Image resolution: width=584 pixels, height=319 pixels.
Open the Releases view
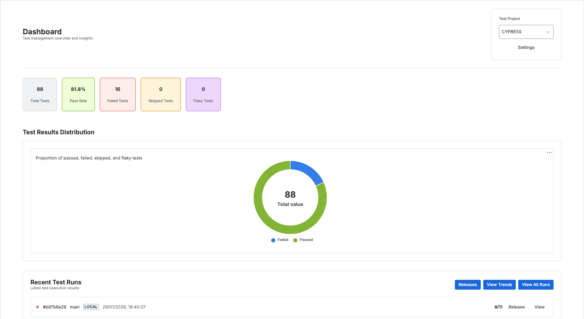click(467, 284)
